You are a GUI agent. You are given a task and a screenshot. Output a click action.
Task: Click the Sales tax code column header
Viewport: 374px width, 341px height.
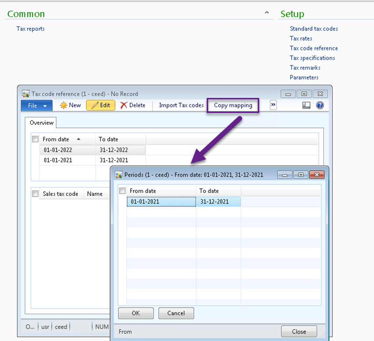pos(61,193)
